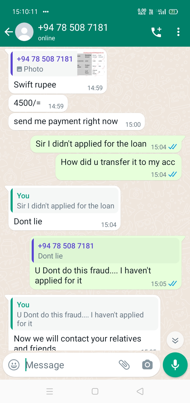Select the "send me payment right now" message
This screenshot has width=190, height=403.
77,122
